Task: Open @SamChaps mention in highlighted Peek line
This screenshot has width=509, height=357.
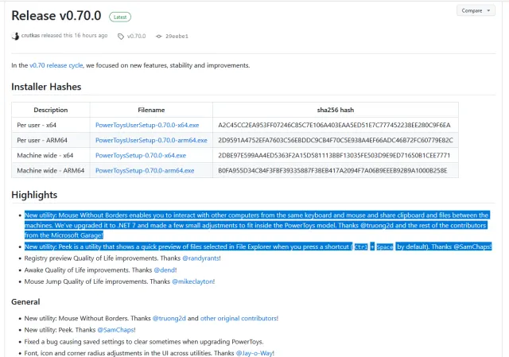Action: [472, 246]
